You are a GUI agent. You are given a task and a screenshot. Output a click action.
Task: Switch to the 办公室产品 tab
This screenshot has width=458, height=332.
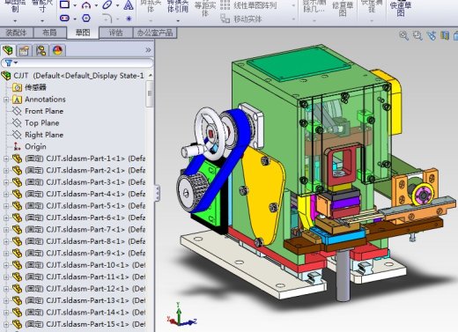[x=155, y=33]
